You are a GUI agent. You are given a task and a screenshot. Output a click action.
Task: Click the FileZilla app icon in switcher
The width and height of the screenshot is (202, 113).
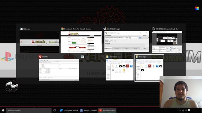pyautogui.click(x=40, y=56)
